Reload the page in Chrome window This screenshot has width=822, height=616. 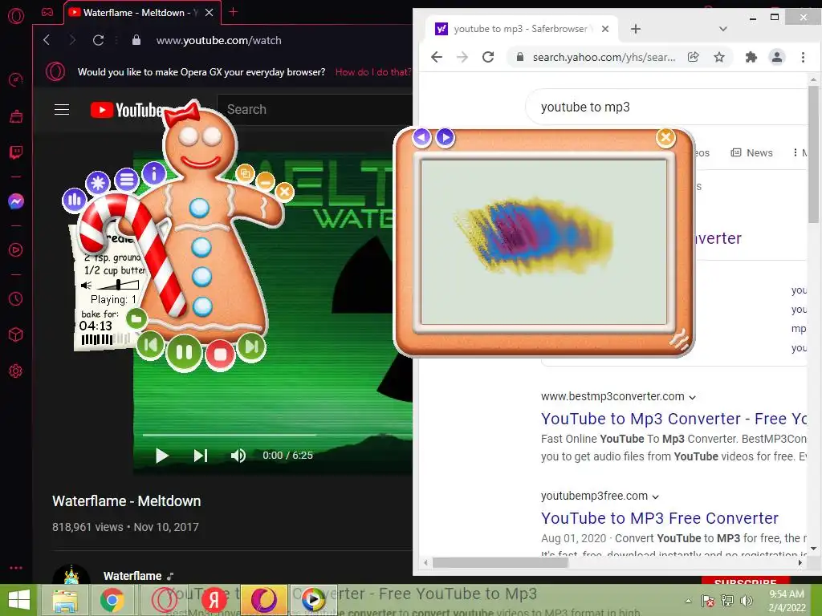[488, 57]
